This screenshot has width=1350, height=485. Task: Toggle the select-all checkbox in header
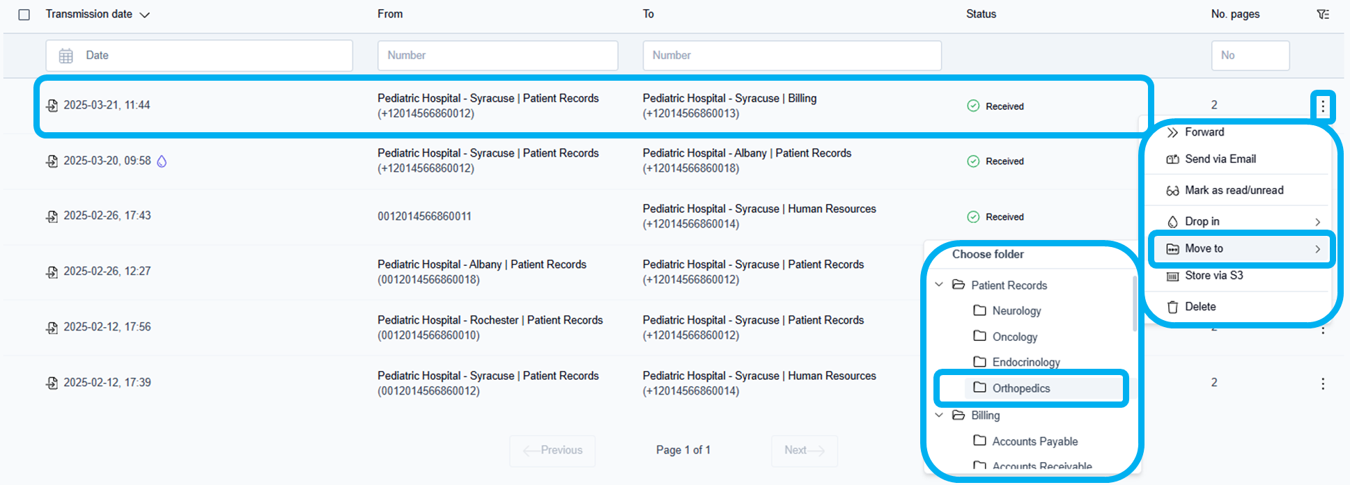click(24, 15)
